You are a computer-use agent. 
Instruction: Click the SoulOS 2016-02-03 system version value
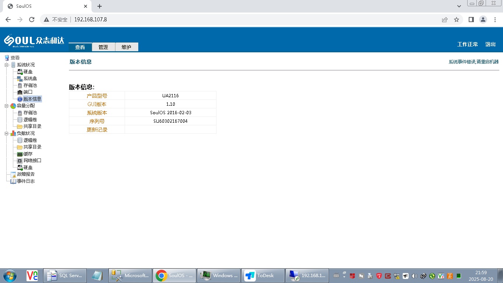170,113
